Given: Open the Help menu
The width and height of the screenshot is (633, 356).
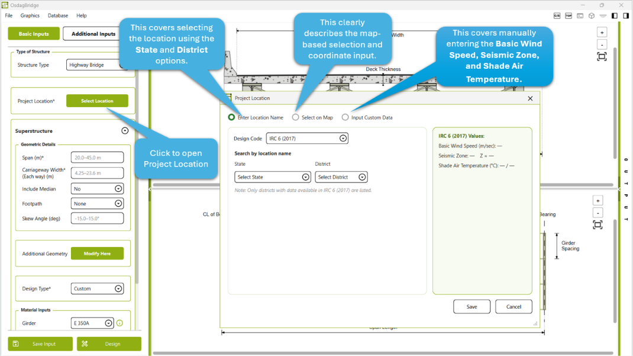Looking at the screenshot, I should 82,16.
